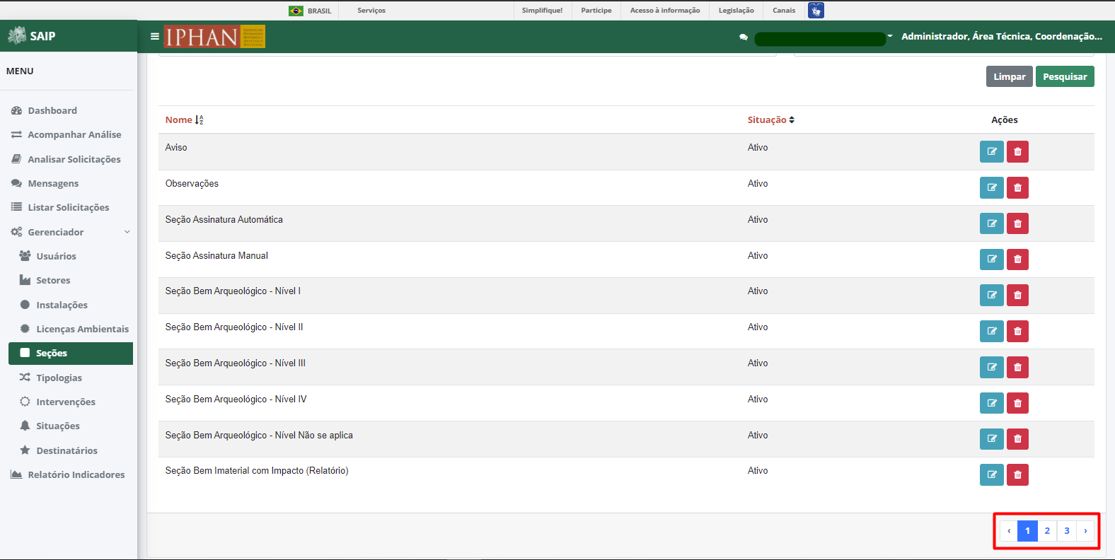Screen dimensions: 1115x560
Task: Click the Brazil flag icon
Action: click(296, 11)
